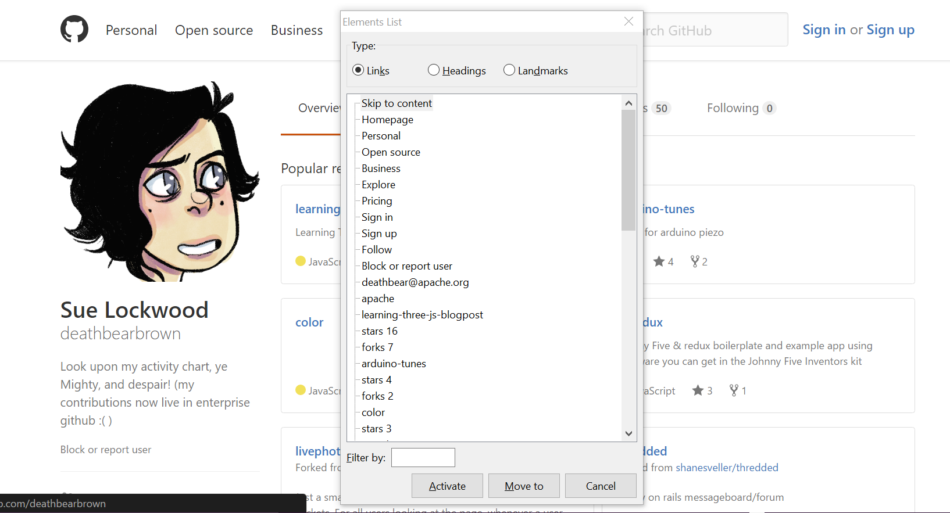The height and width of the screenshot is (513, 950).
Task: Select 'Pricing' in elements list
Action: [x=377, y=201]
